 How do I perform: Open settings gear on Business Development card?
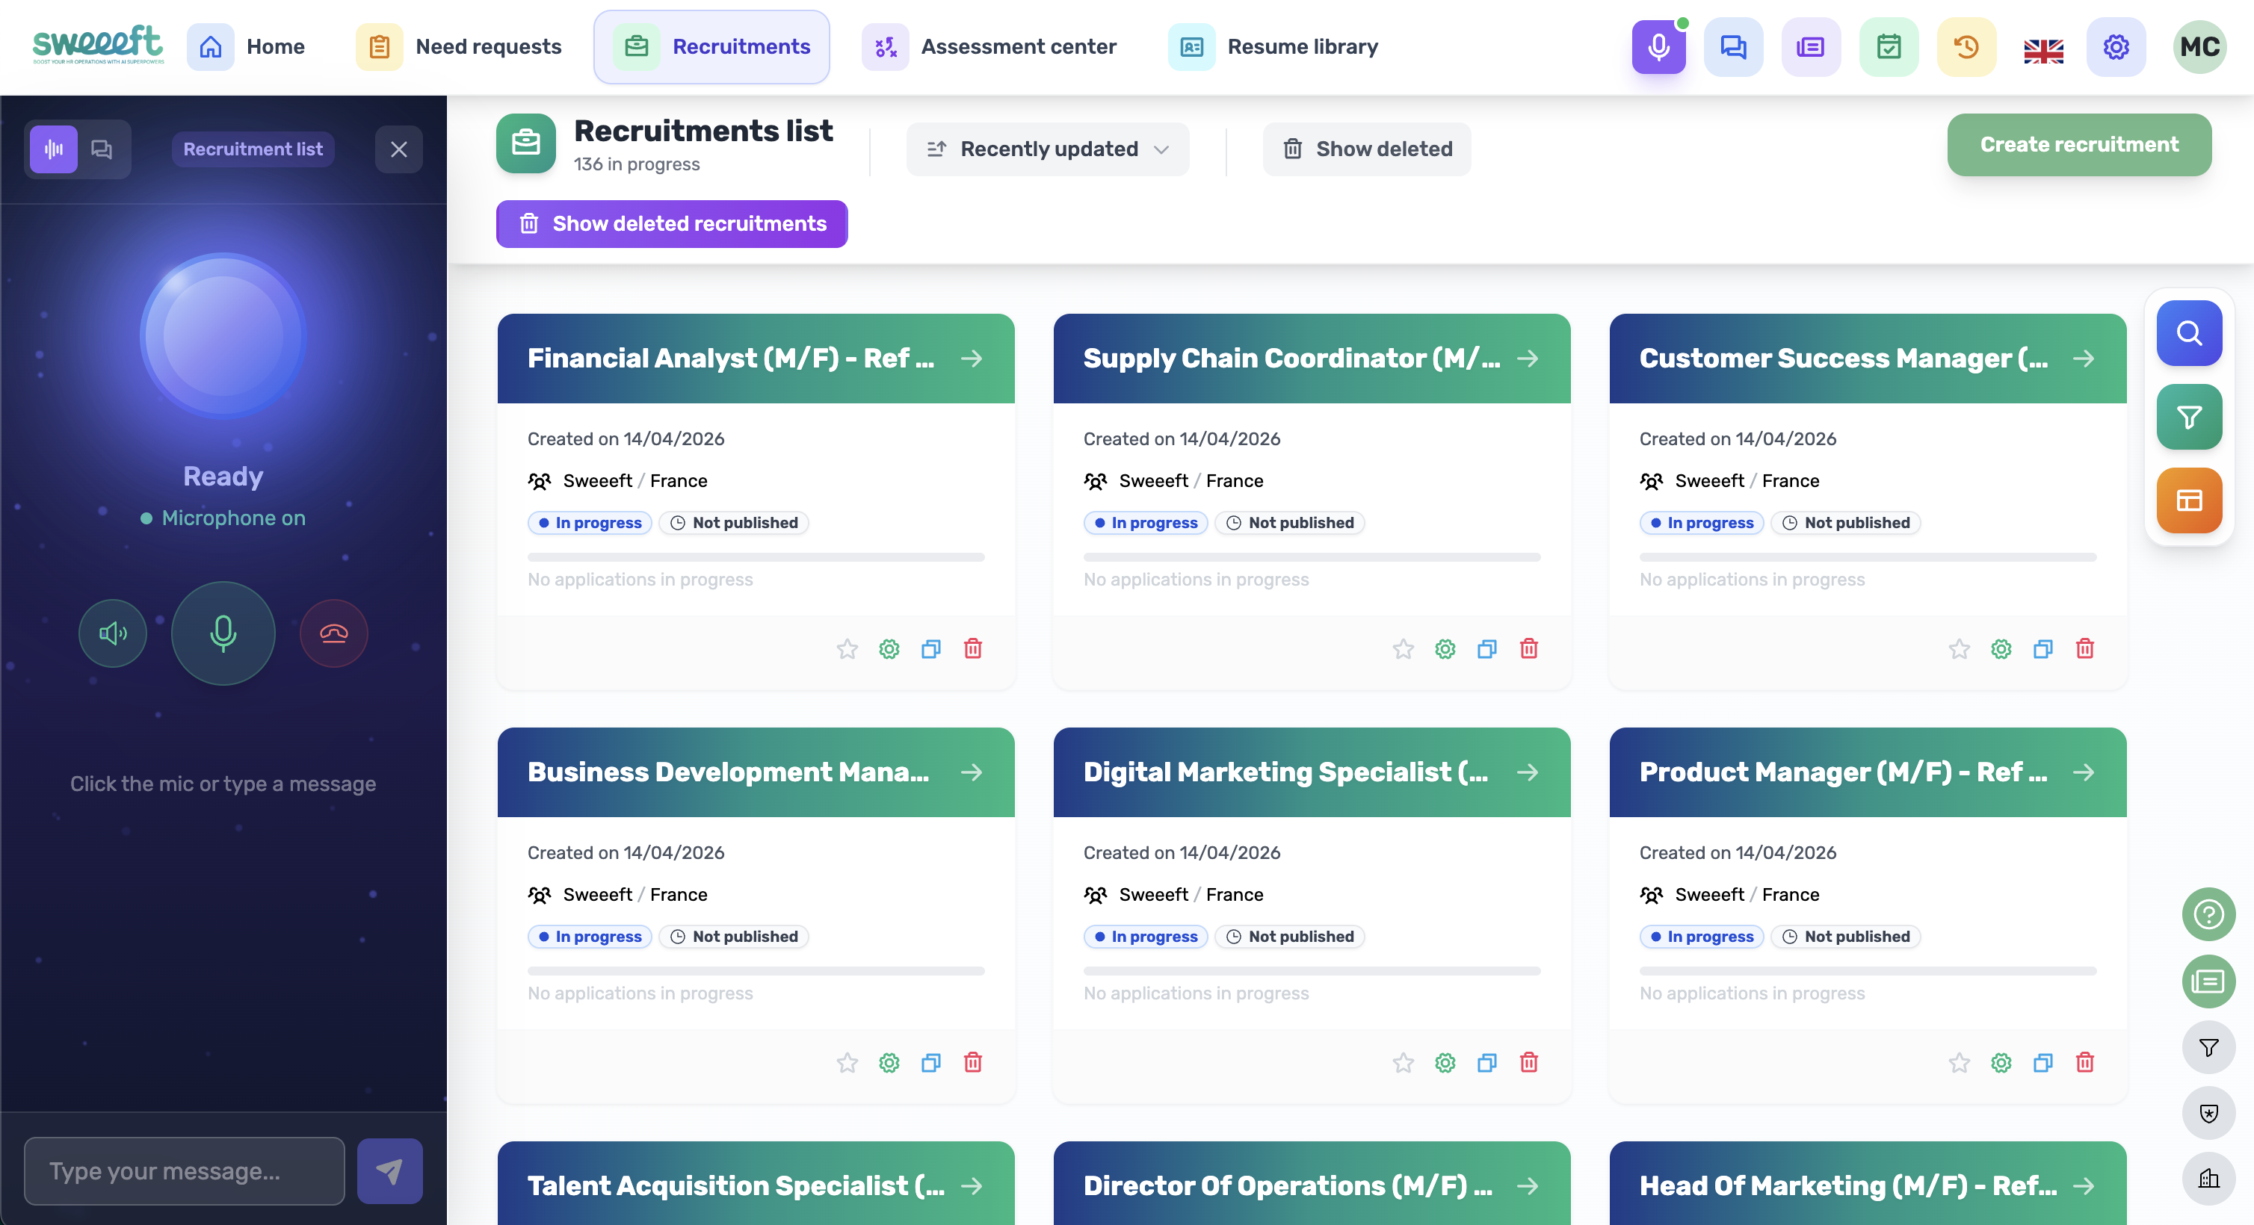click(x=888, y=1062)
